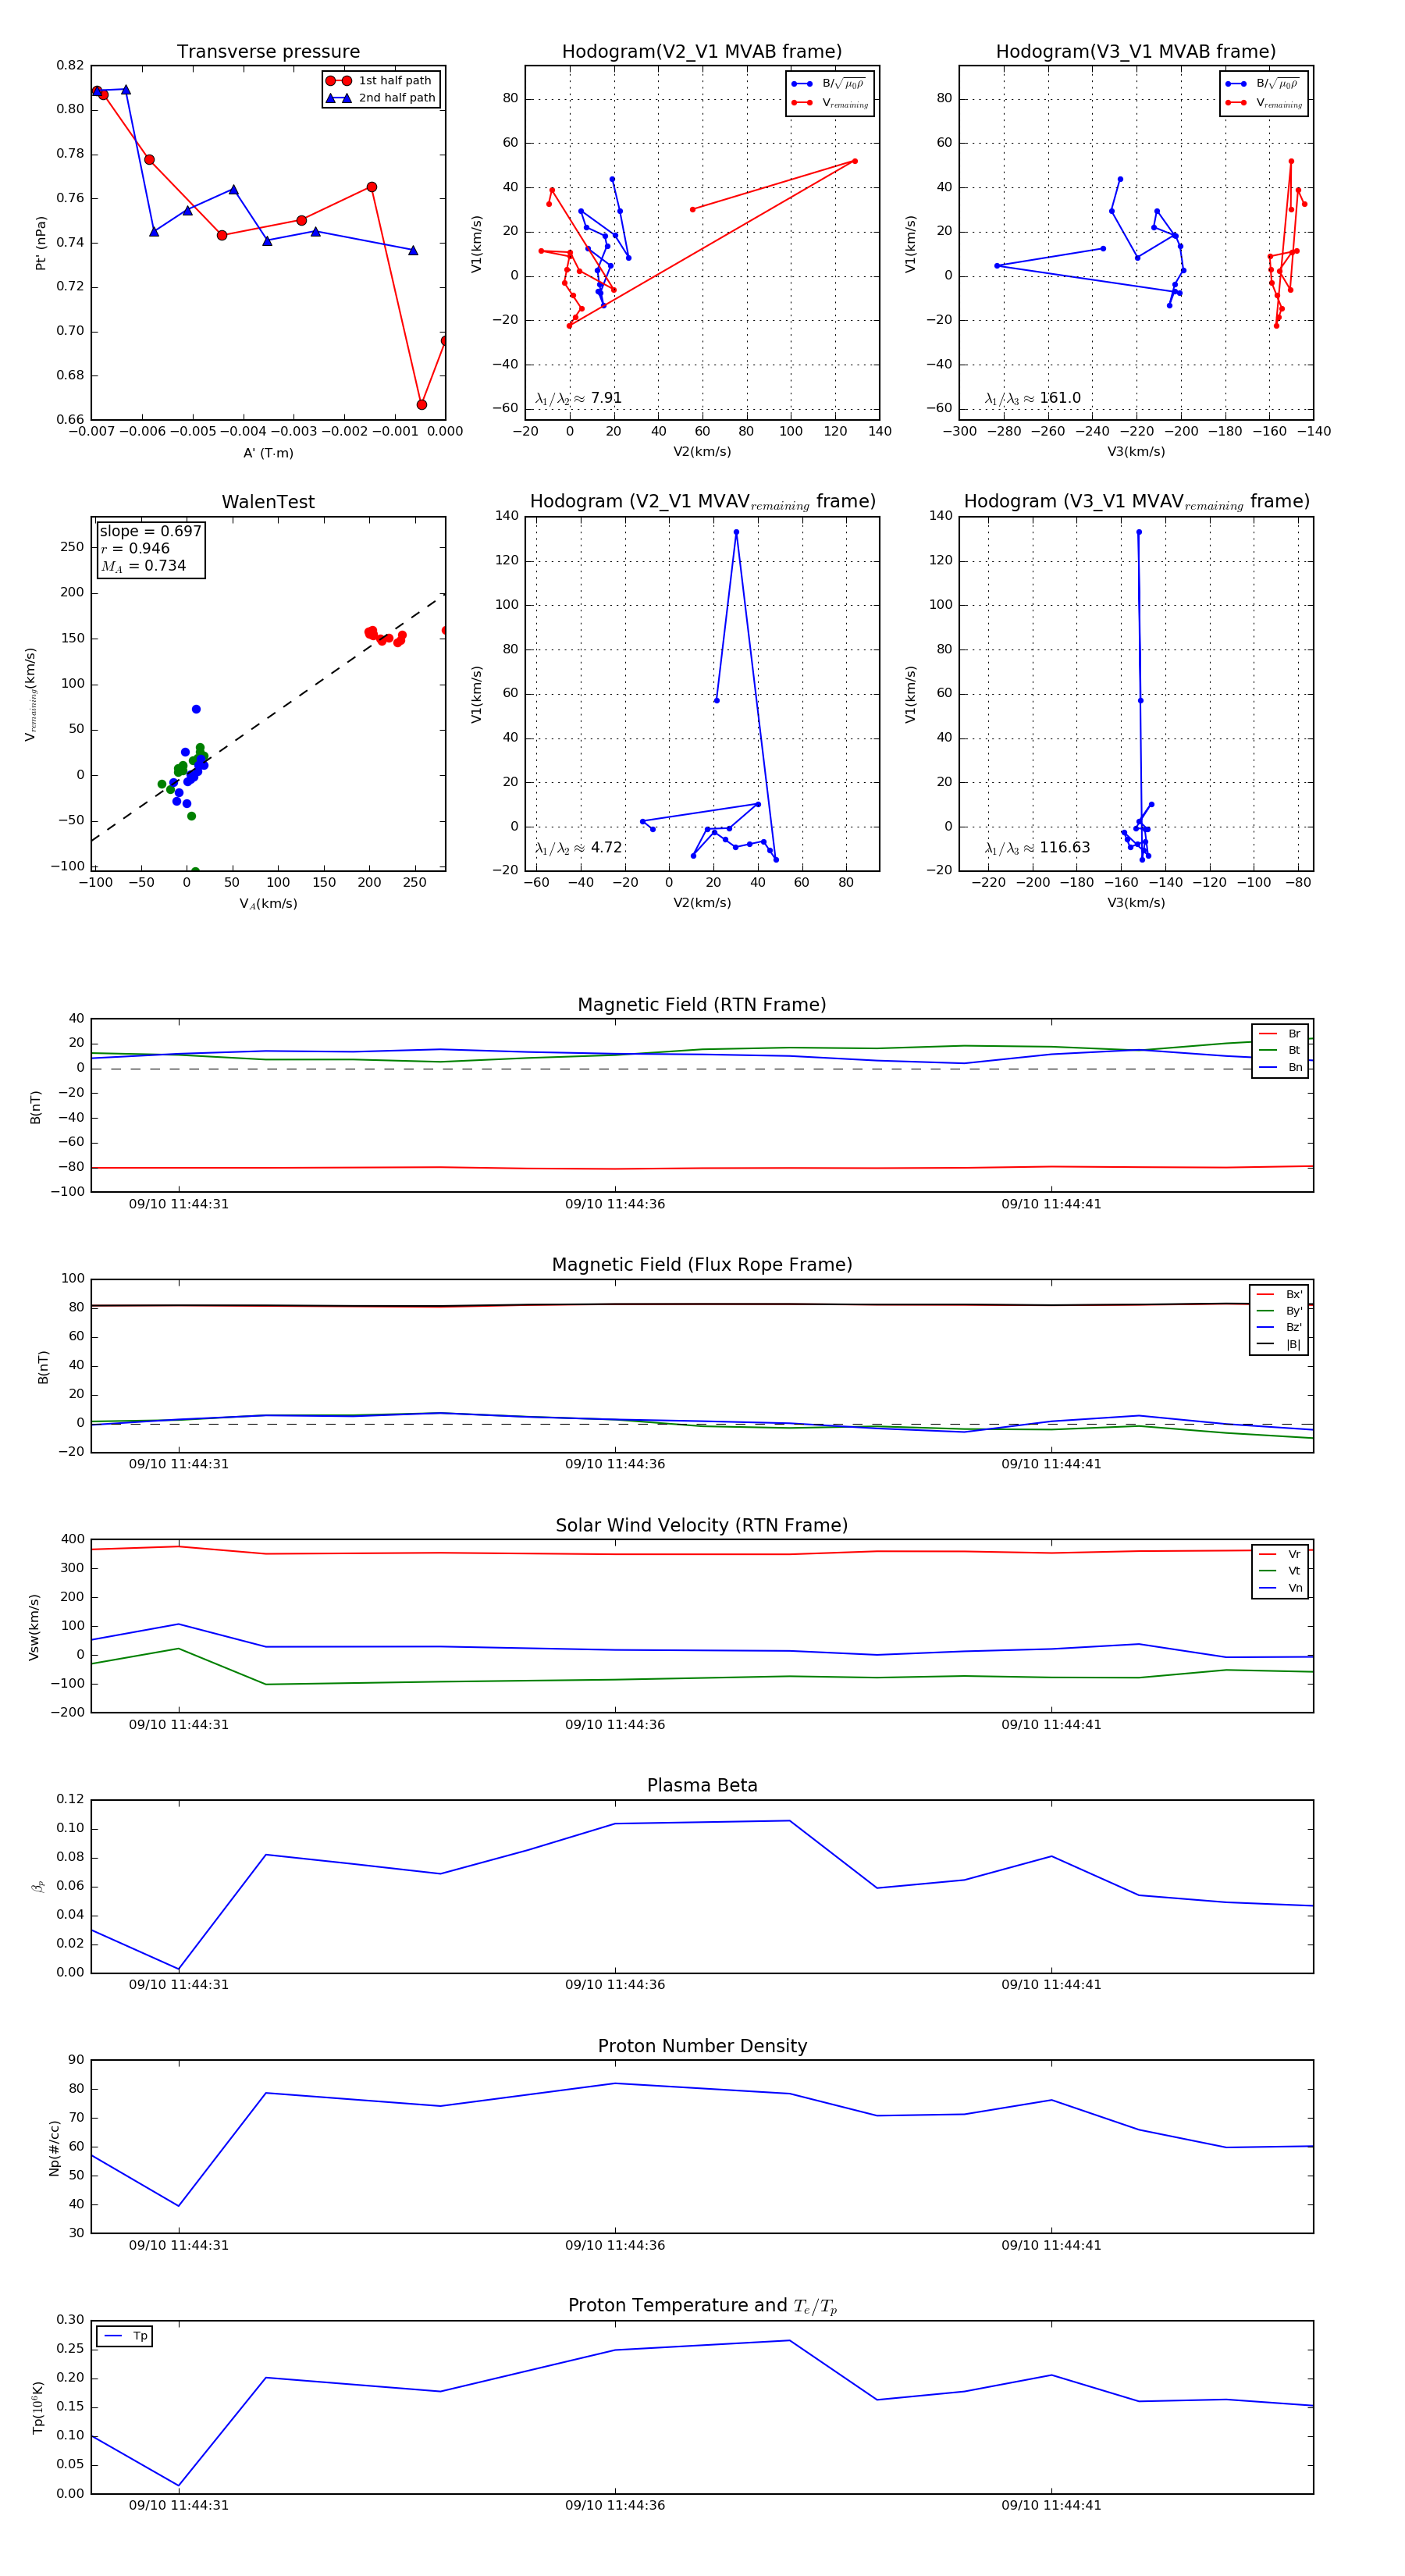Click the 'WalenTest' plot title
This screenshot has height=2576, width=1405.
point(268,502)
